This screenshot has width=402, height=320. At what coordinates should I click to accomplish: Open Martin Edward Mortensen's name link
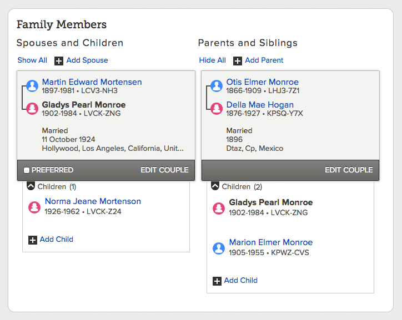(92, 82)
